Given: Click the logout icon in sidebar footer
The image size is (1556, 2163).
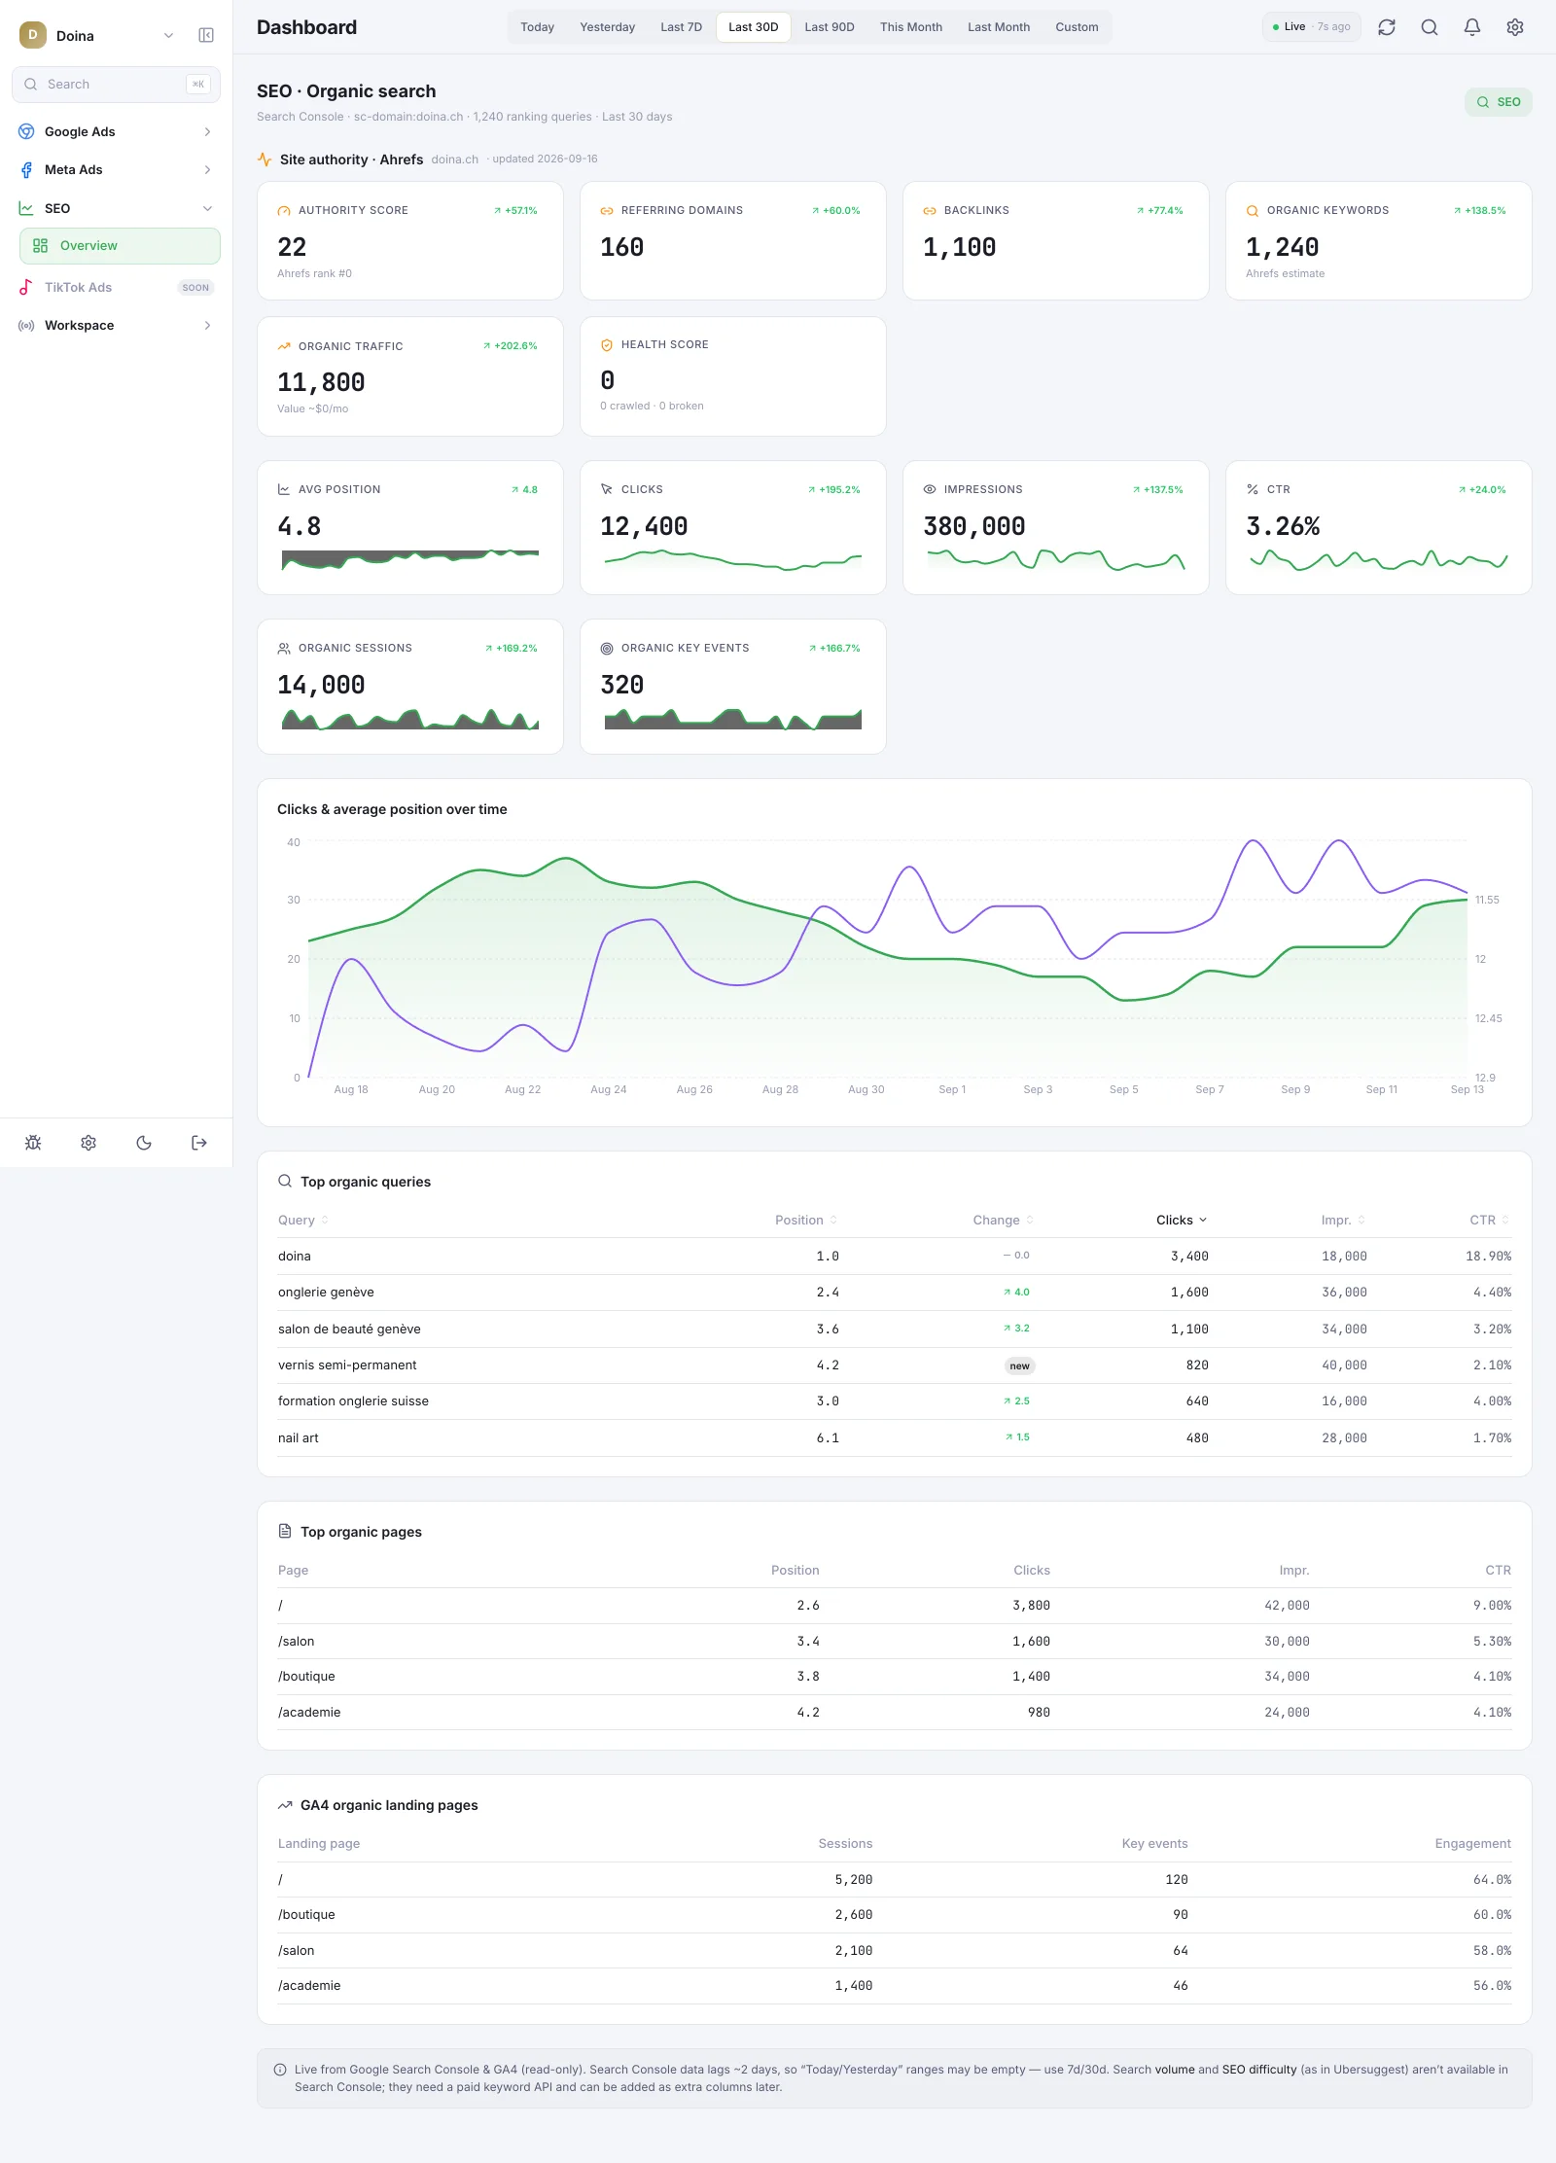Looking at the screenshot, I should [x=199, y=1143].
